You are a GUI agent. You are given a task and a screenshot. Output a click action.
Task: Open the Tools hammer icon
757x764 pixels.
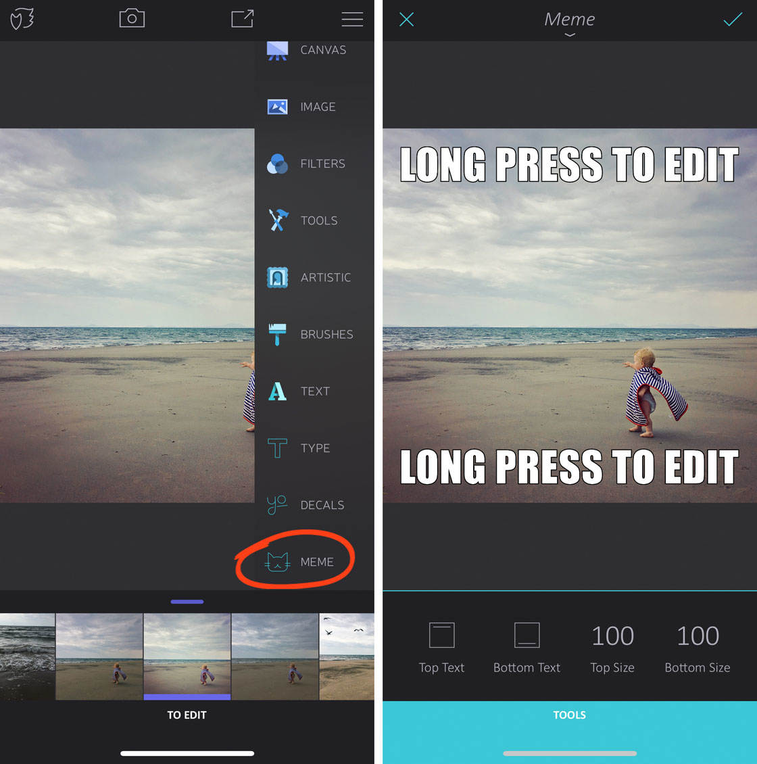pos(277,220)
